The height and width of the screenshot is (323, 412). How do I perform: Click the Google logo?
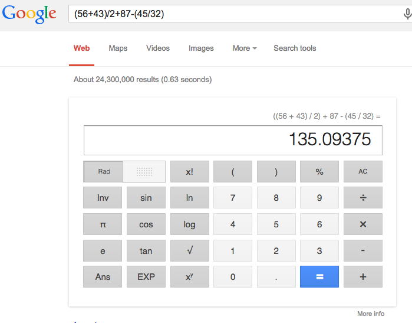29,14
